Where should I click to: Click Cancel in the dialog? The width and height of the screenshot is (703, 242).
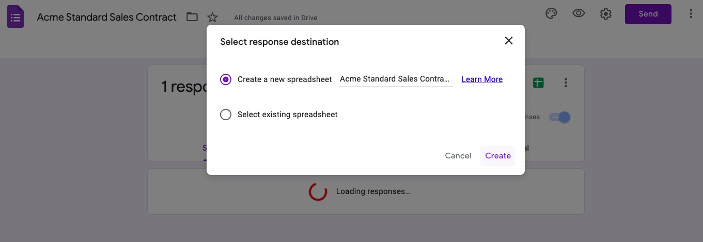click(x=458, y=156)
